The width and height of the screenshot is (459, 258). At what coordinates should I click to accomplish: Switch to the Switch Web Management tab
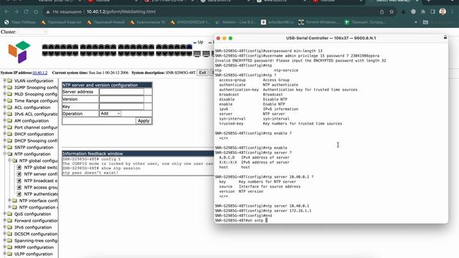(393, 1)
